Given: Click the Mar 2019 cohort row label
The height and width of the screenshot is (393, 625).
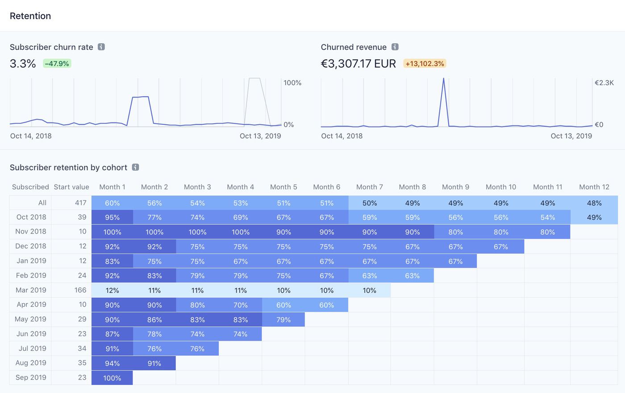Looking at the screenshot, I should 31,290.
